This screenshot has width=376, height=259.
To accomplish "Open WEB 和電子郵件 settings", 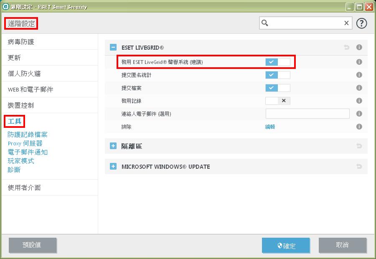I will tap(50, 89).
